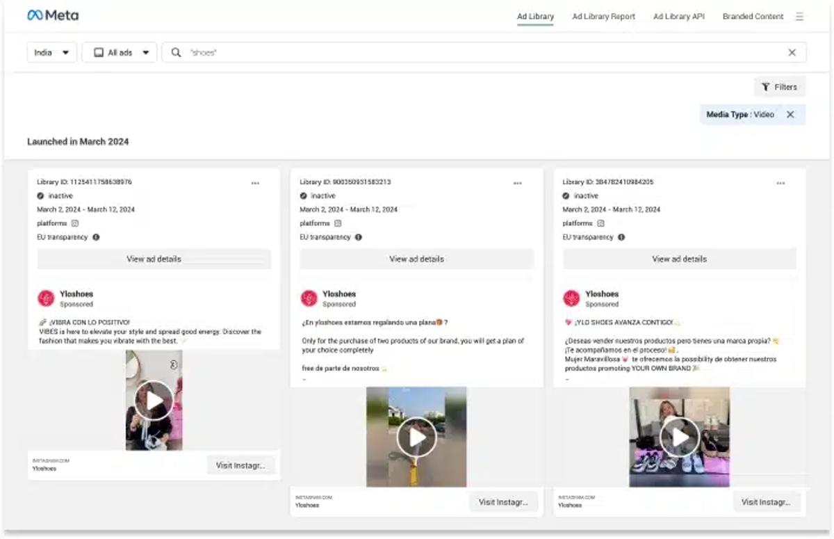
Task: Open the India country dropdown
Action: click(x=51, y=51)
